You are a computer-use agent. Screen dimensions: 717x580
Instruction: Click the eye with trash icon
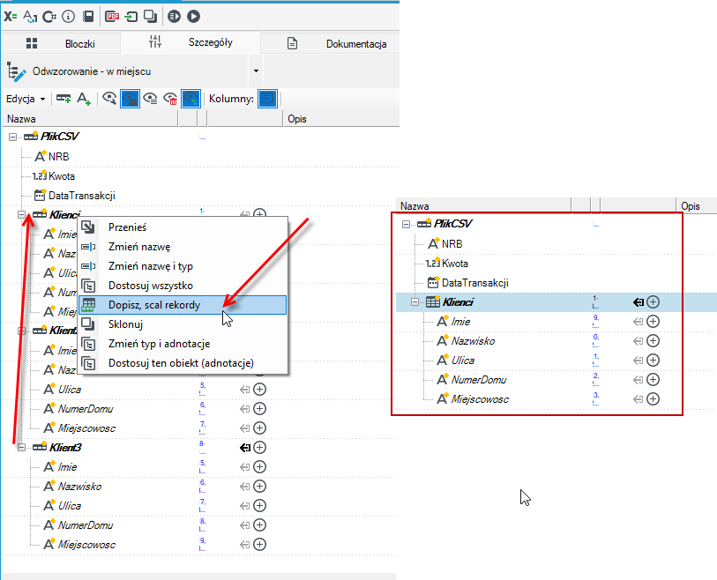(170, 99)
